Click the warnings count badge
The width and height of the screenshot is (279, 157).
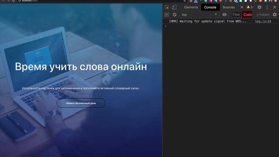coord(250,7)
